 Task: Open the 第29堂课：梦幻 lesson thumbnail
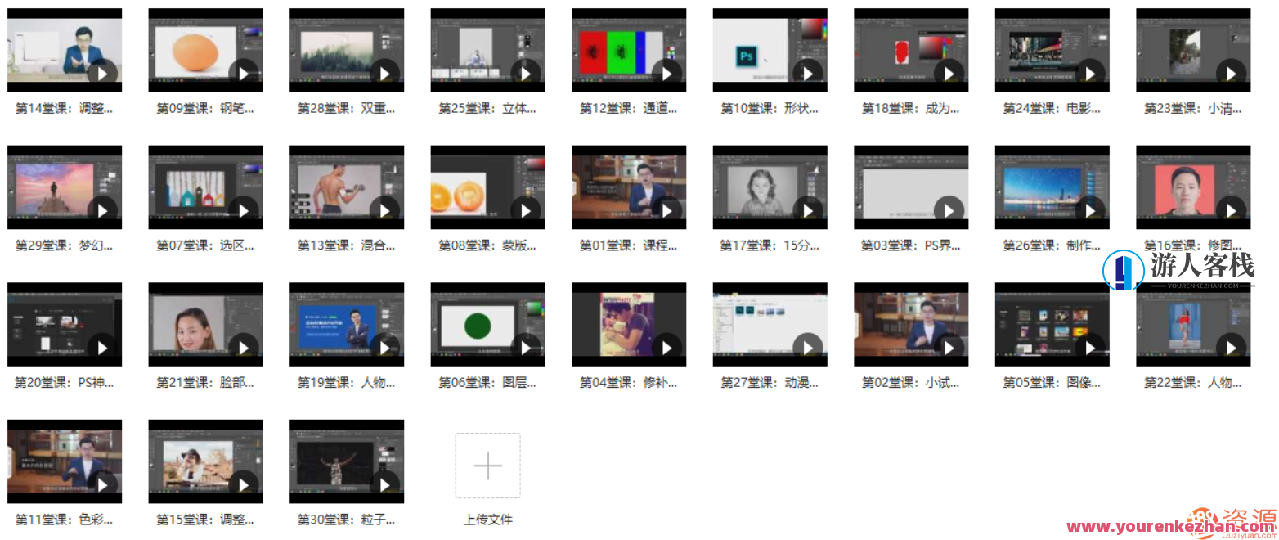[x=65, y=187]
